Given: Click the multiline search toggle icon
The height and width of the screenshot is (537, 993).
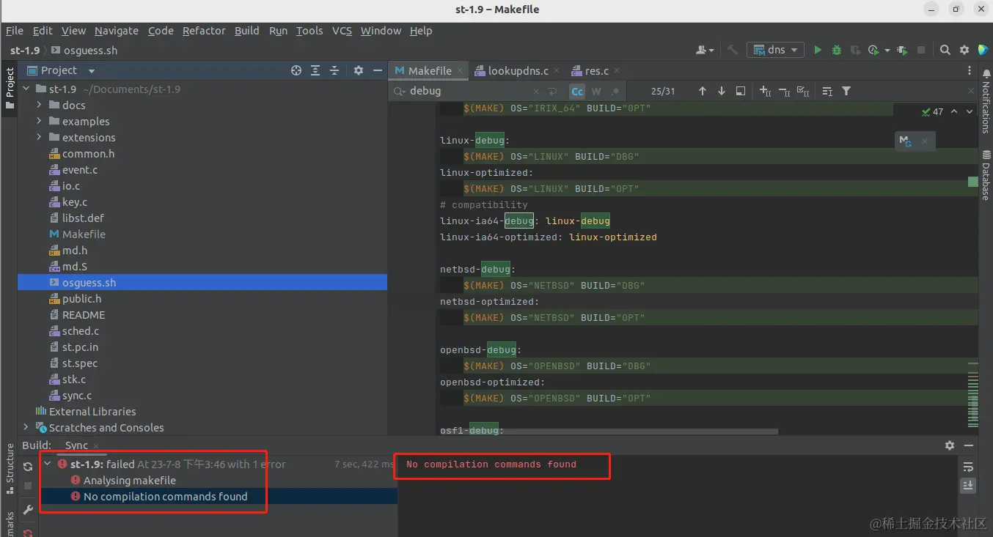Looking at the screenshot, I should (x=827, y=91).
